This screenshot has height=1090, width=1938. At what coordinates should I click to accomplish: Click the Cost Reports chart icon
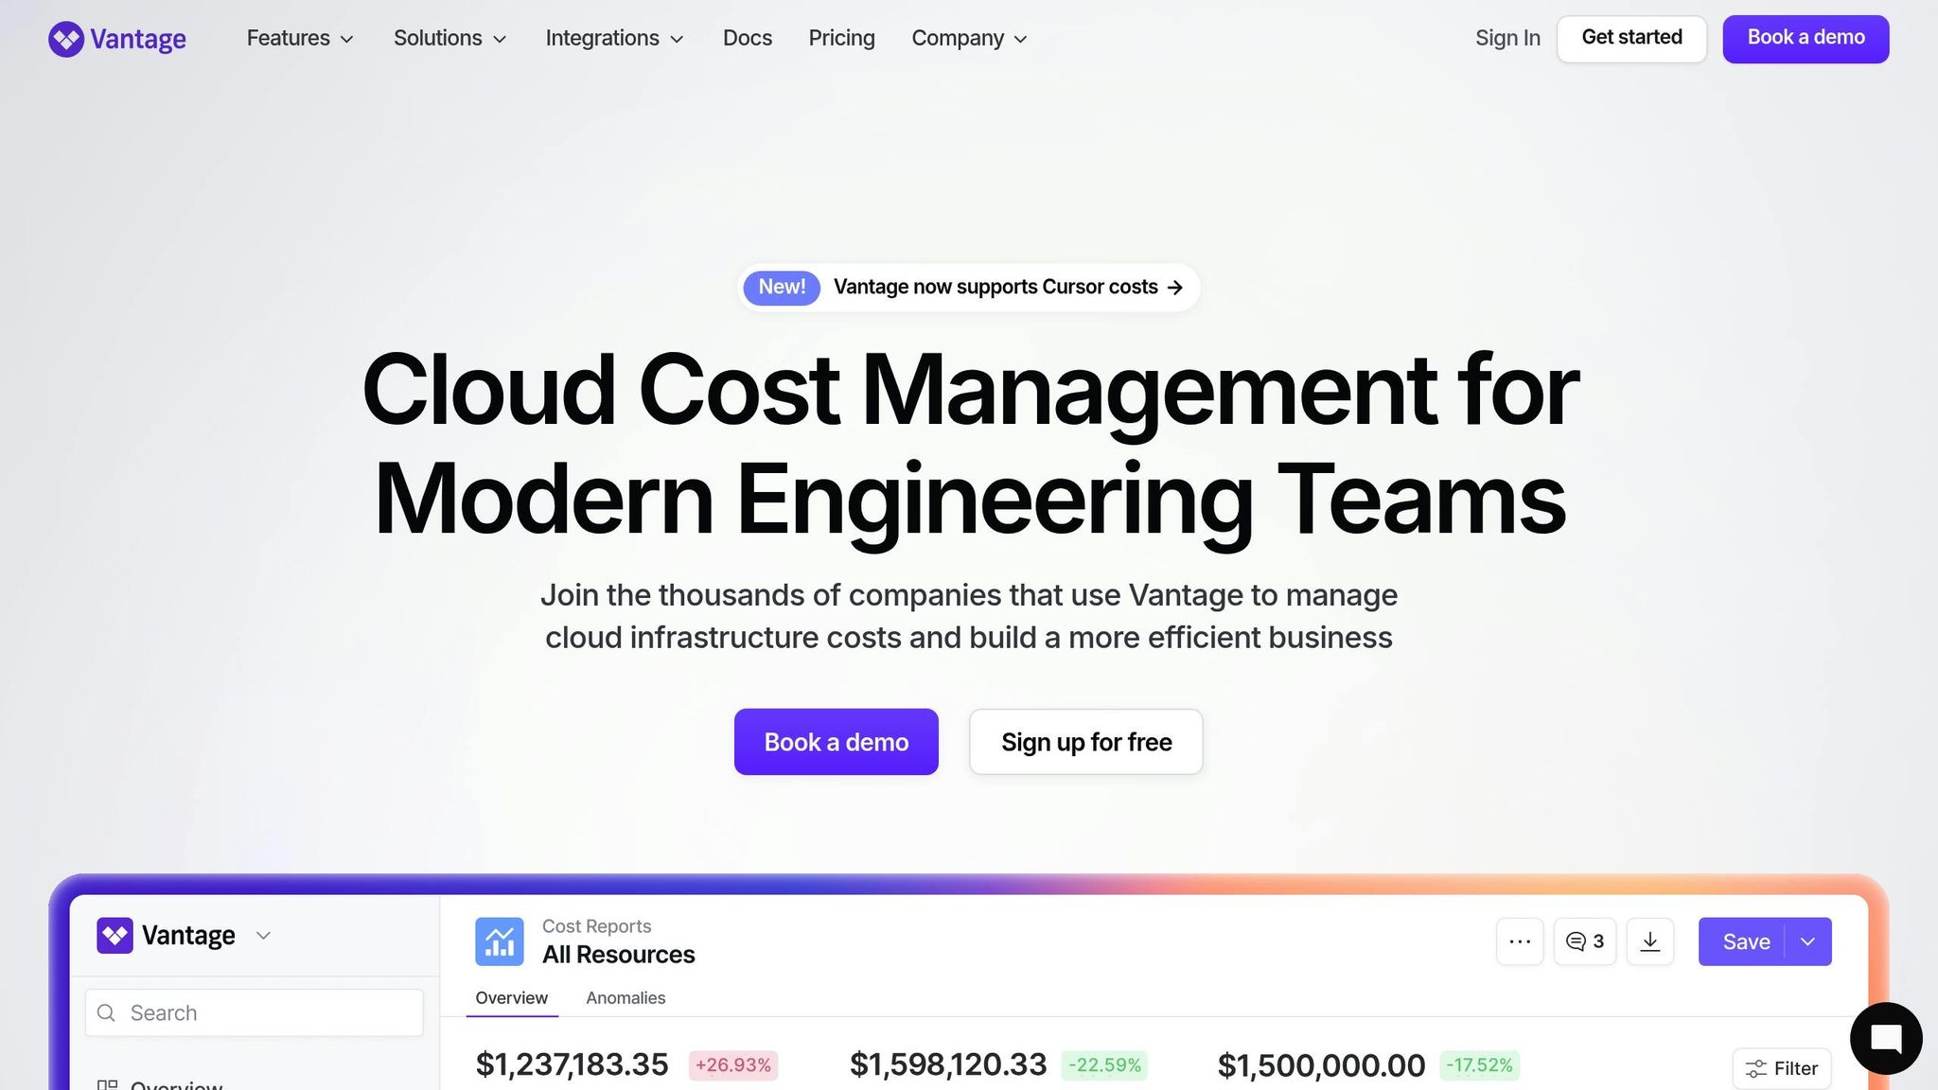tap(499, 941)
